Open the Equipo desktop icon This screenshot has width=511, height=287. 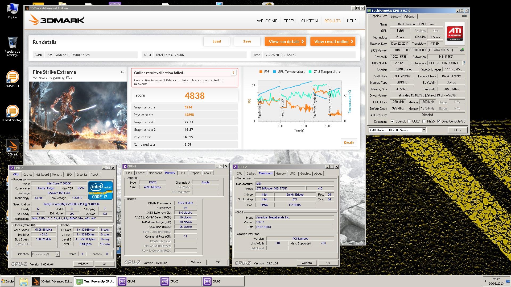(x=12, y=11)
